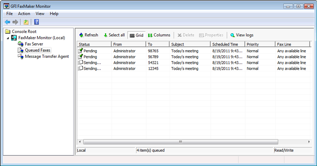Sort by the From column header
The height and width of the screenshot is (166, 317).
[128, 44]
